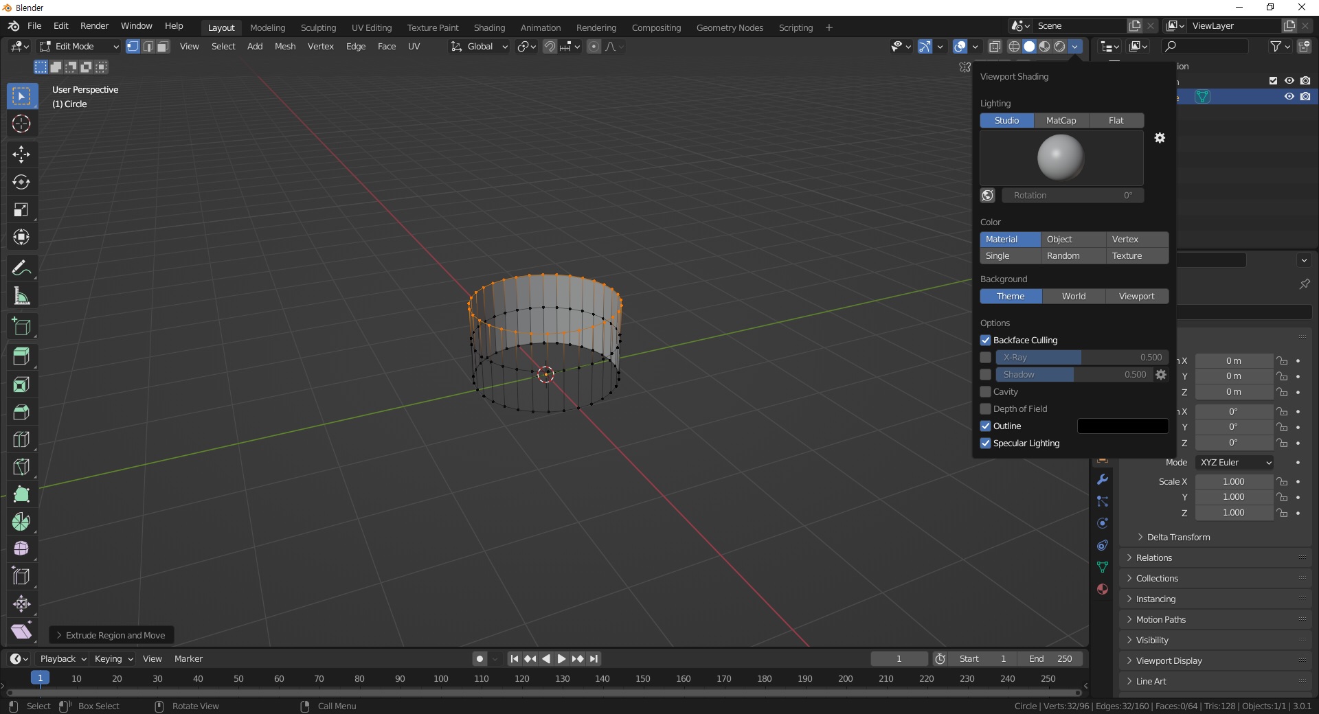Select the Knife tool
The height and width of the screenshot is (714, 1319).
21,467
